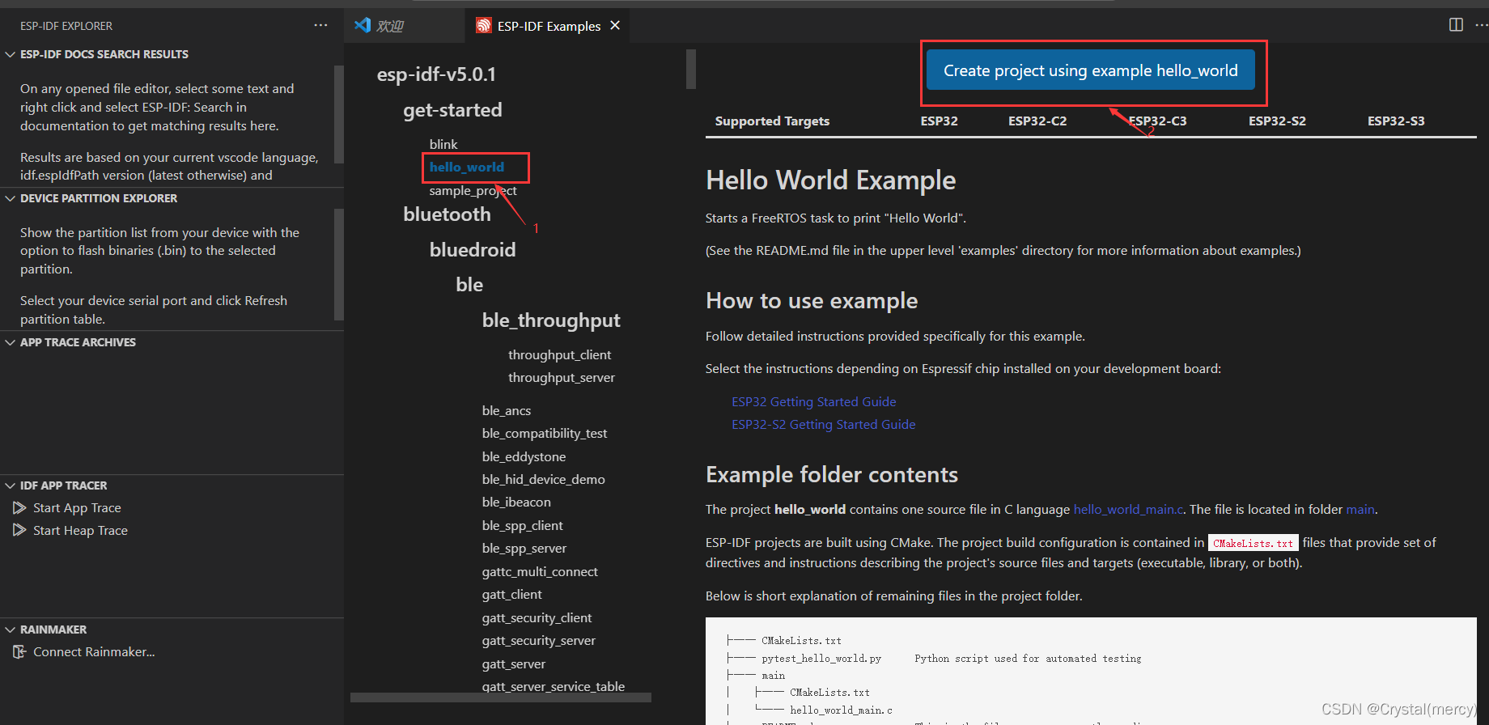Click the bluedroid category heading
Screen dimensions: 1489x725
pos(473,249)
